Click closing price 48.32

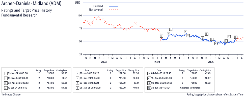coord(208,83)
